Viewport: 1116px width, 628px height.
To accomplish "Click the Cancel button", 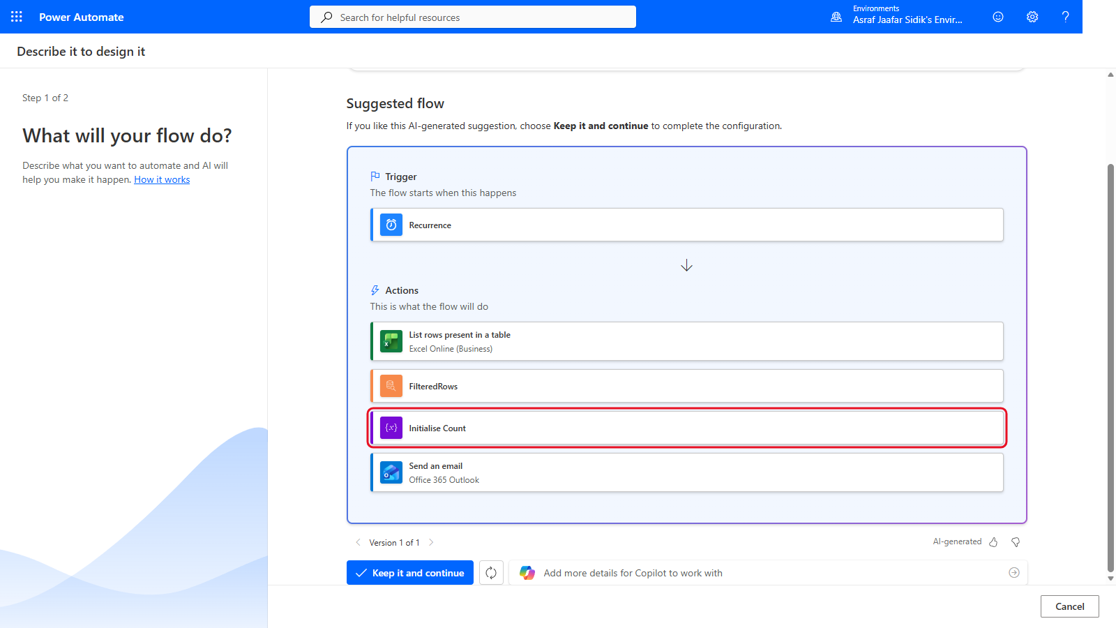I will pyautogui.click(x=1069, y=606).
